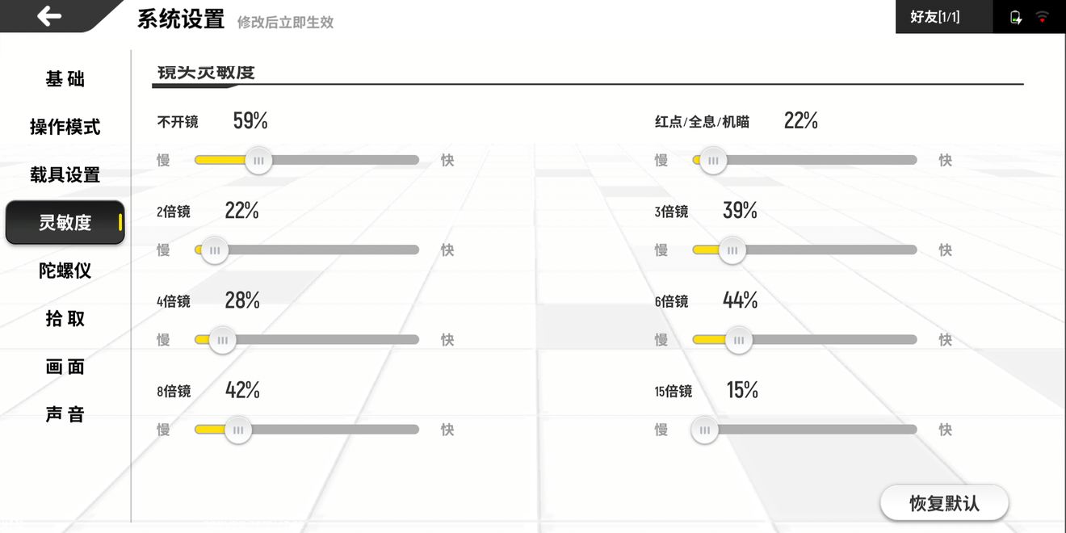The height and width of the screenshot is (533, 1066).
Task: Go back using the arrow icon
Action: pyautogui.click(x=49, y=15)
